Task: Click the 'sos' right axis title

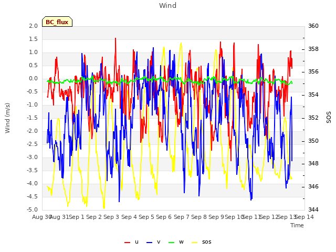Action: click(329, 118)
